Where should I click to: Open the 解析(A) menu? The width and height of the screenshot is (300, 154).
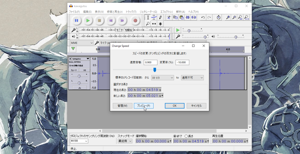click(x=180, y=12)
